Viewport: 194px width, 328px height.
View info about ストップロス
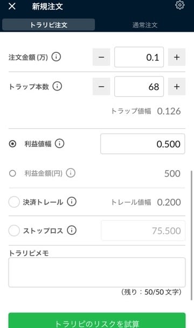tap(72, 231)
